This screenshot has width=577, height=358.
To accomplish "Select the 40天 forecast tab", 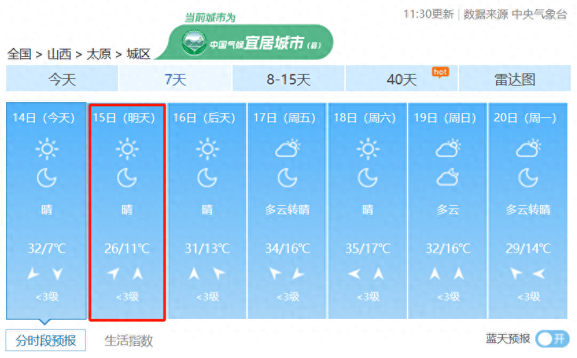I will (x=401, y=79).
